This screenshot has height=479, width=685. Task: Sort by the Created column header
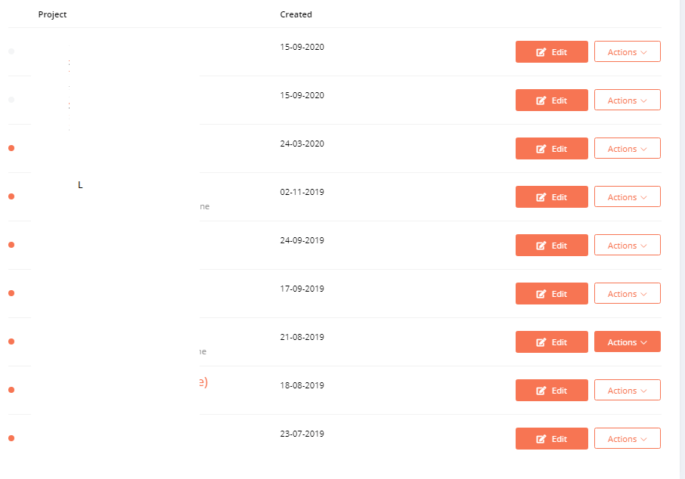tap(296, 14)
